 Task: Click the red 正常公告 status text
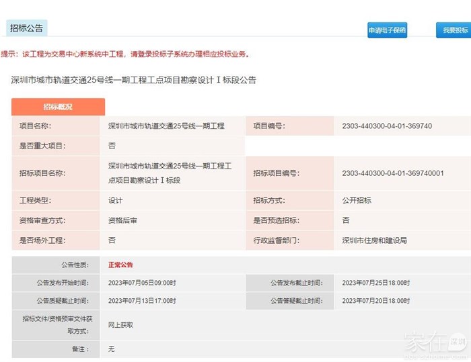point(120,265)
